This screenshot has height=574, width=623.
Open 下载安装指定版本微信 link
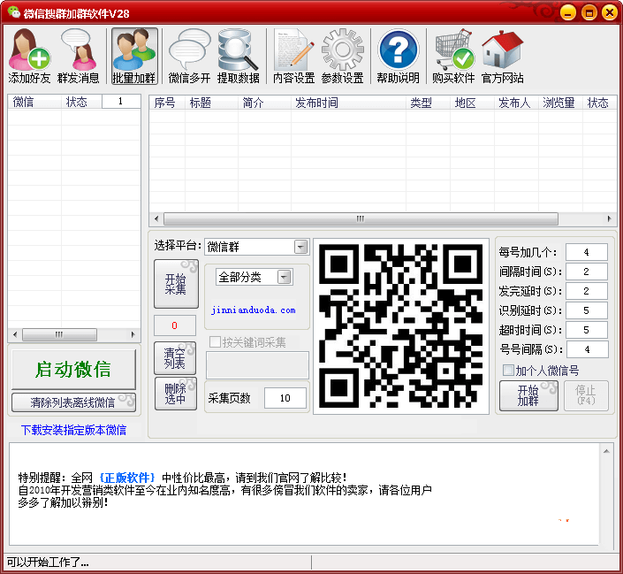pyautogui.click(x=73, y=430)
